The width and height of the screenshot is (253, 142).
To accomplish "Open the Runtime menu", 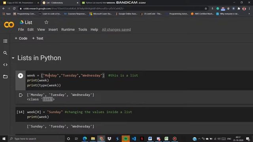I will (x=68, y=30).
